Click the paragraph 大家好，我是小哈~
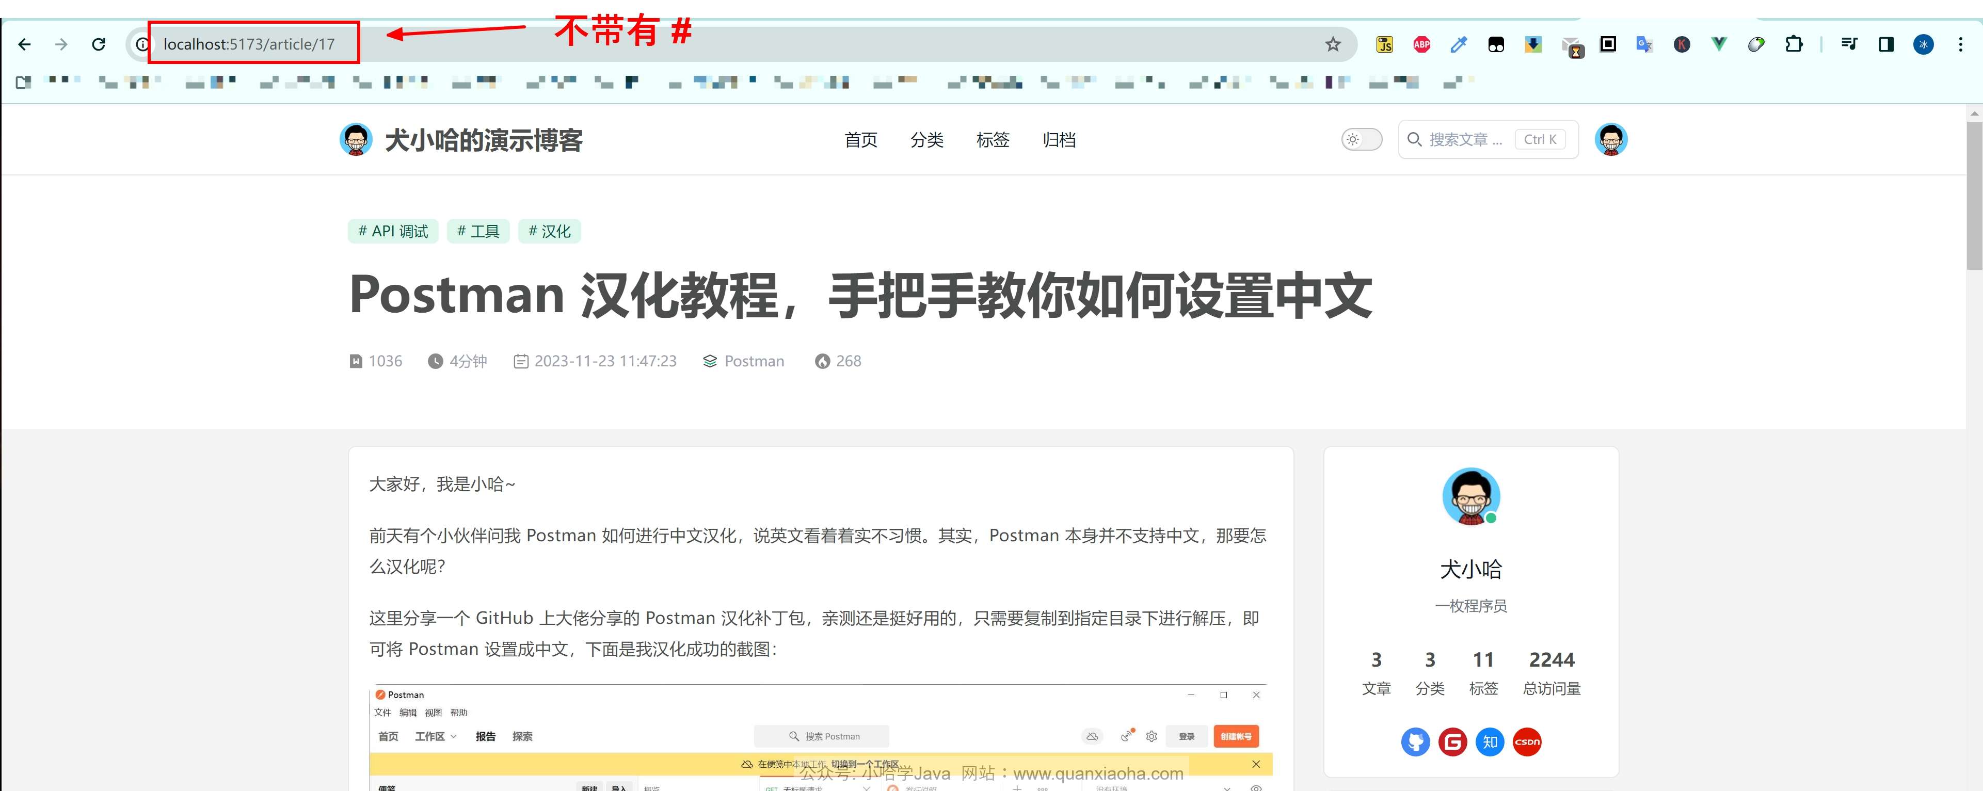 coord(442,484)
